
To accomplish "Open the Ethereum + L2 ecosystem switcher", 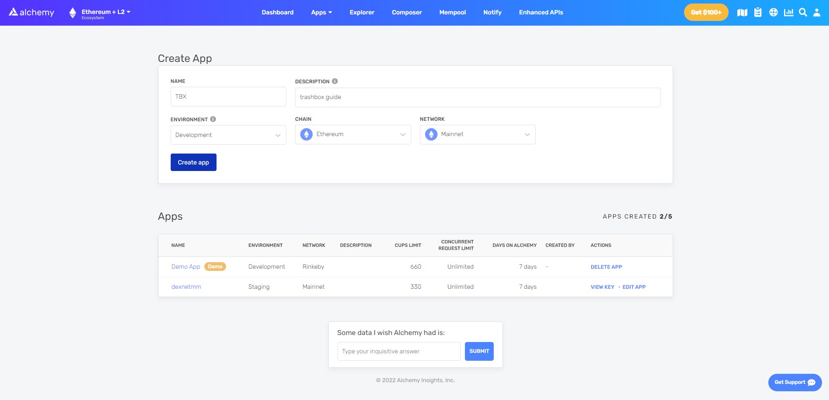I will pos(100,13).
